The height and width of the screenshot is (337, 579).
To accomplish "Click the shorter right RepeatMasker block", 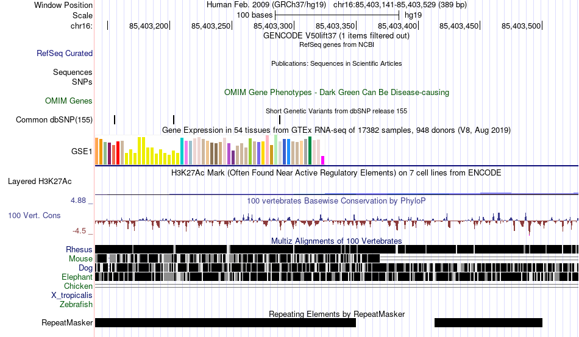I will click(x=488, y=322).
